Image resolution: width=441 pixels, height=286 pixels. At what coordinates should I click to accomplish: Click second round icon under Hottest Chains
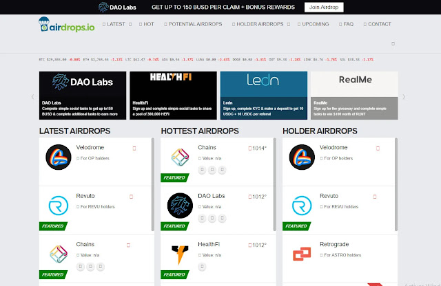(x=212, y=170)
